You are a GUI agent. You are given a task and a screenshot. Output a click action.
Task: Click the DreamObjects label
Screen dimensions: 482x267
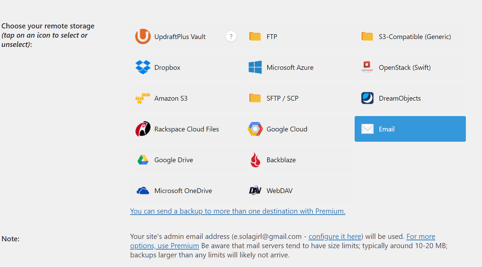click(400, 98)
